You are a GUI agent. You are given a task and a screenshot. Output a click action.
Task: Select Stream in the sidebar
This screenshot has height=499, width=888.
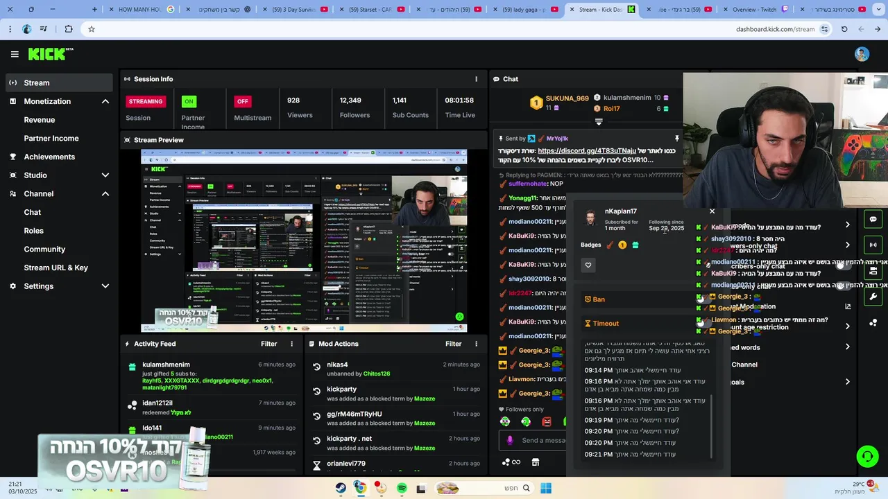58,82
